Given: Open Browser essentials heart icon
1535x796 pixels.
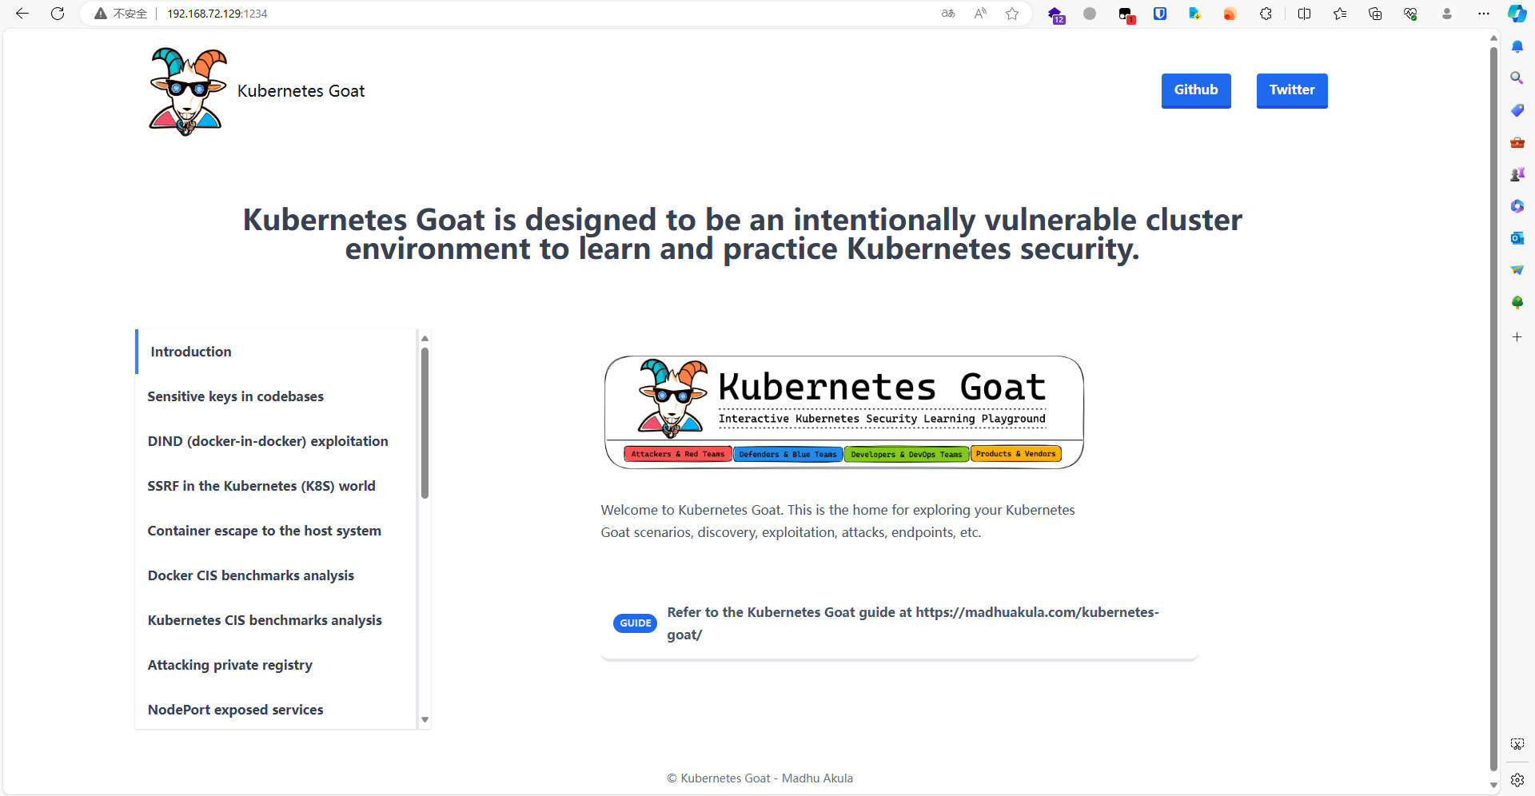Looking at the screenshot, I should pyautogui.click(x=1410, y=14).
